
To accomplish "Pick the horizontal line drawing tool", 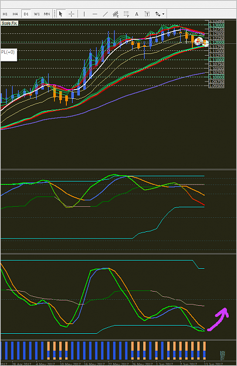I will pyautogui.click(x=94, y=14).
